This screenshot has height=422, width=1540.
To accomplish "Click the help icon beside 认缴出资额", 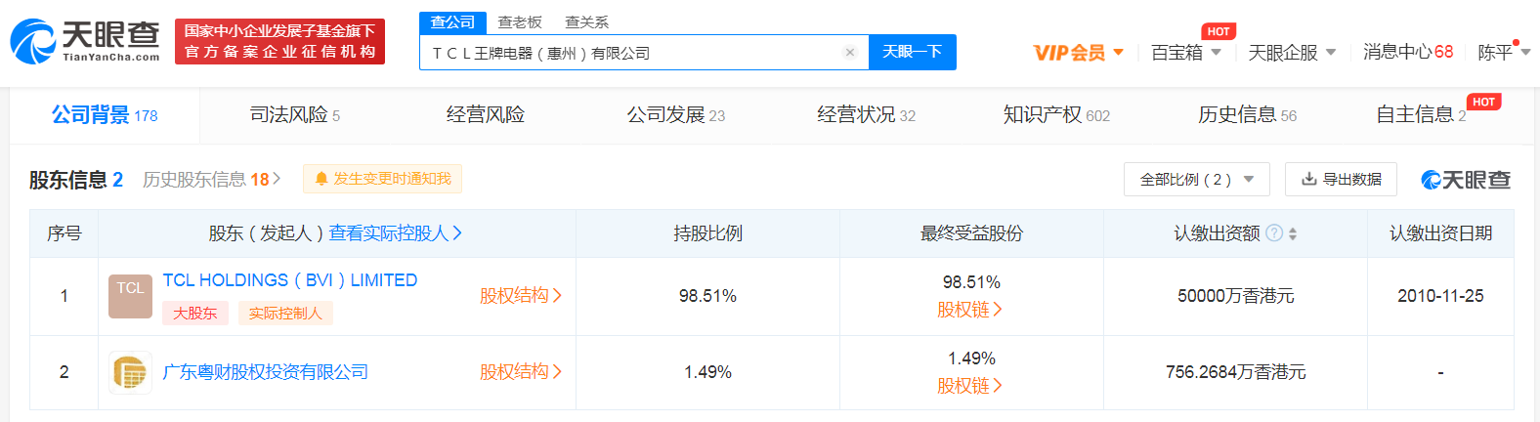I will 1274,233.
